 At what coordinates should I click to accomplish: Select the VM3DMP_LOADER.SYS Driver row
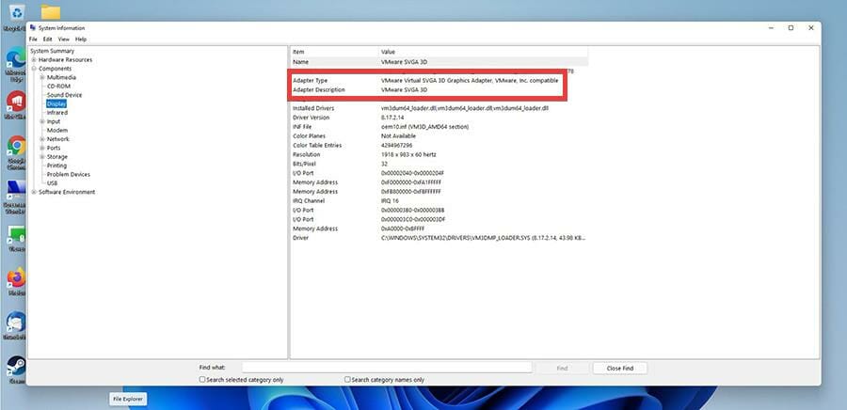coord(439,238)
